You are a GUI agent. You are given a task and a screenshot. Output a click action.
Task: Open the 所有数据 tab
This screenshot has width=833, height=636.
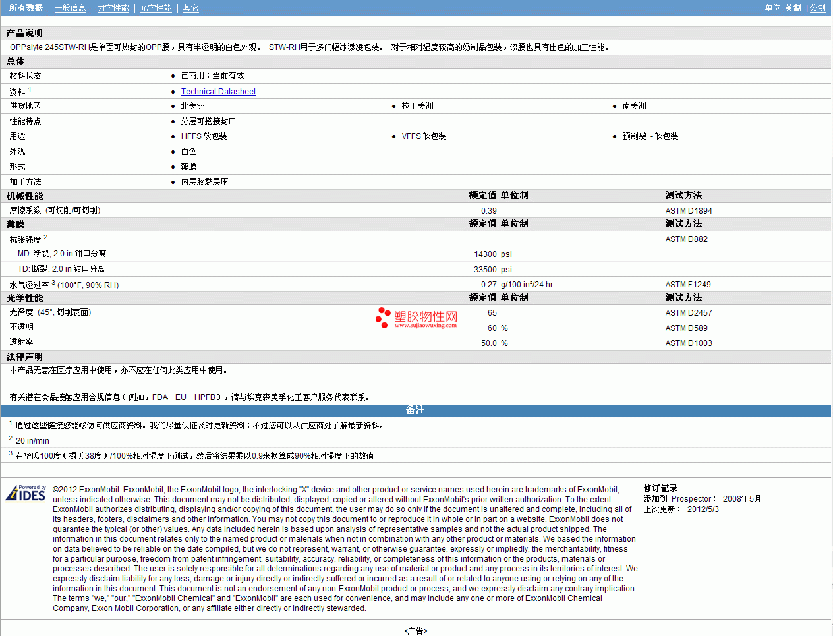coord(26,8)
